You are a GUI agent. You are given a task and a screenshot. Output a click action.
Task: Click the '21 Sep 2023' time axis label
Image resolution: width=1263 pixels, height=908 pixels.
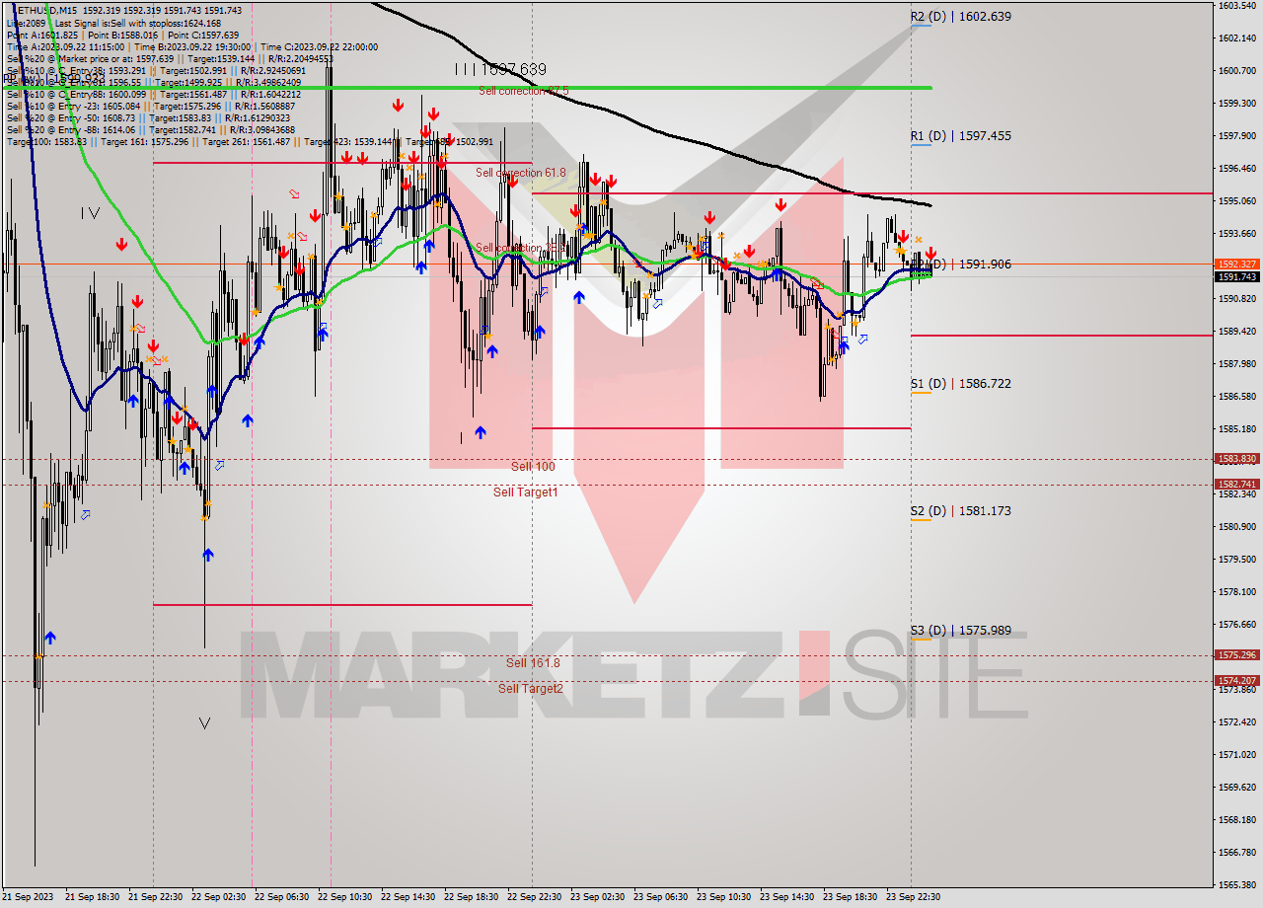28,897
